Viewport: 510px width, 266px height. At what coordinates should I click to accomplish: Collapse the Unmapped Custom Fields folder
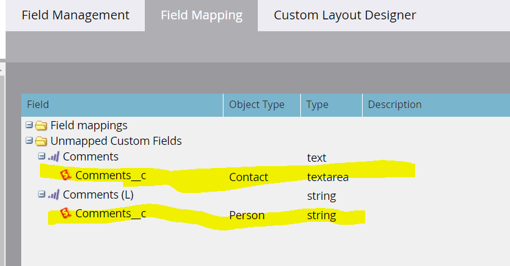click(x=29, y=141)
